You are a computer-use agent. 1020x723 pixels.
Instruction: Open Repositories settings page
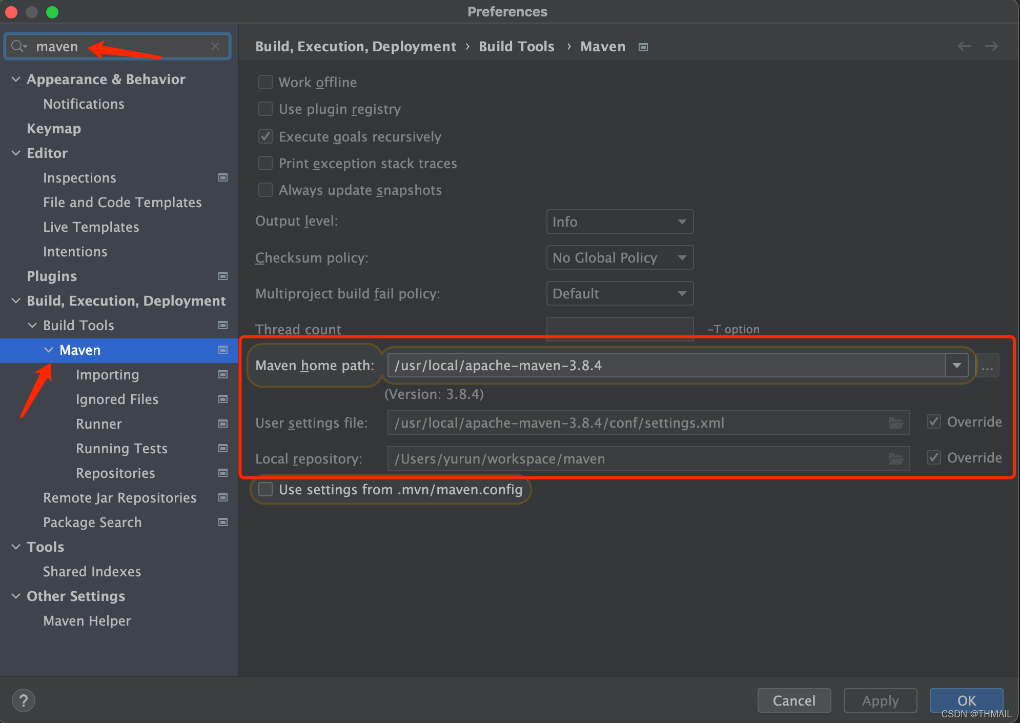pos(115,473)
